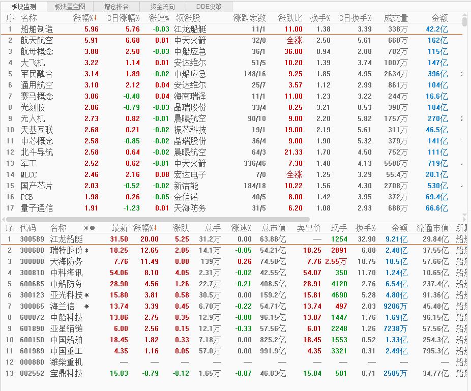Select the PCB sector row
This screenshot has height=391, width=471.
(231, 197)
